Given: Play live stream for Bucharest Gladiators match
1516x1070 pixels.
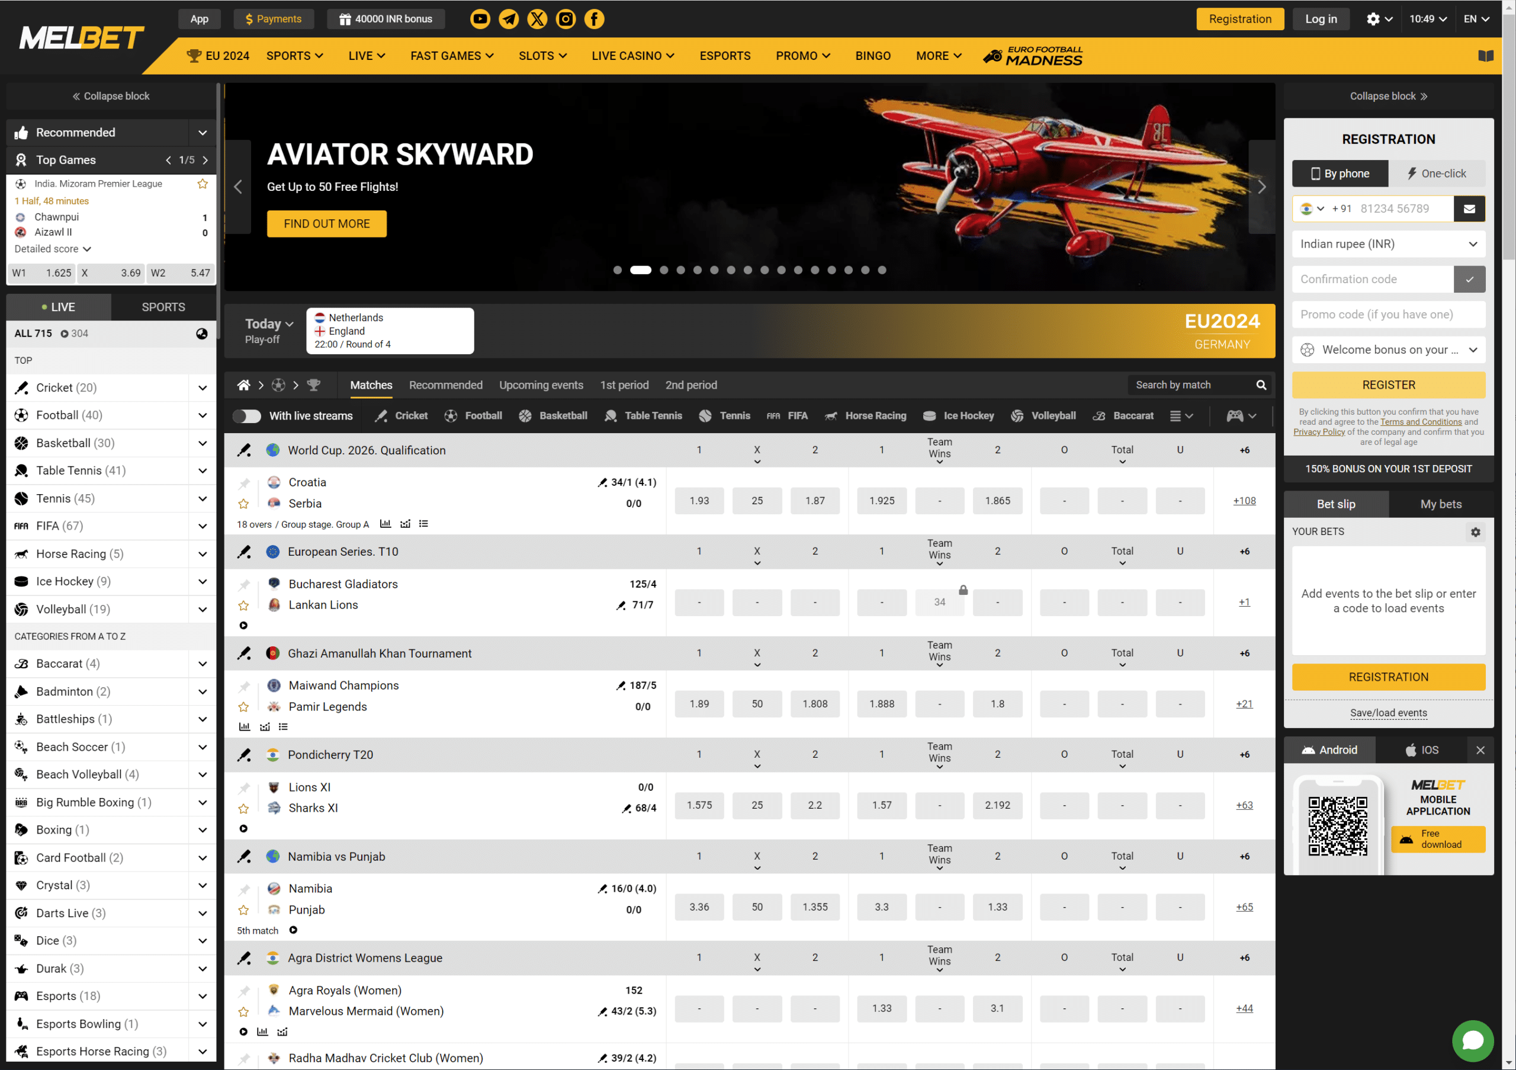Looking at the screenshot, I should coord(243,626).
